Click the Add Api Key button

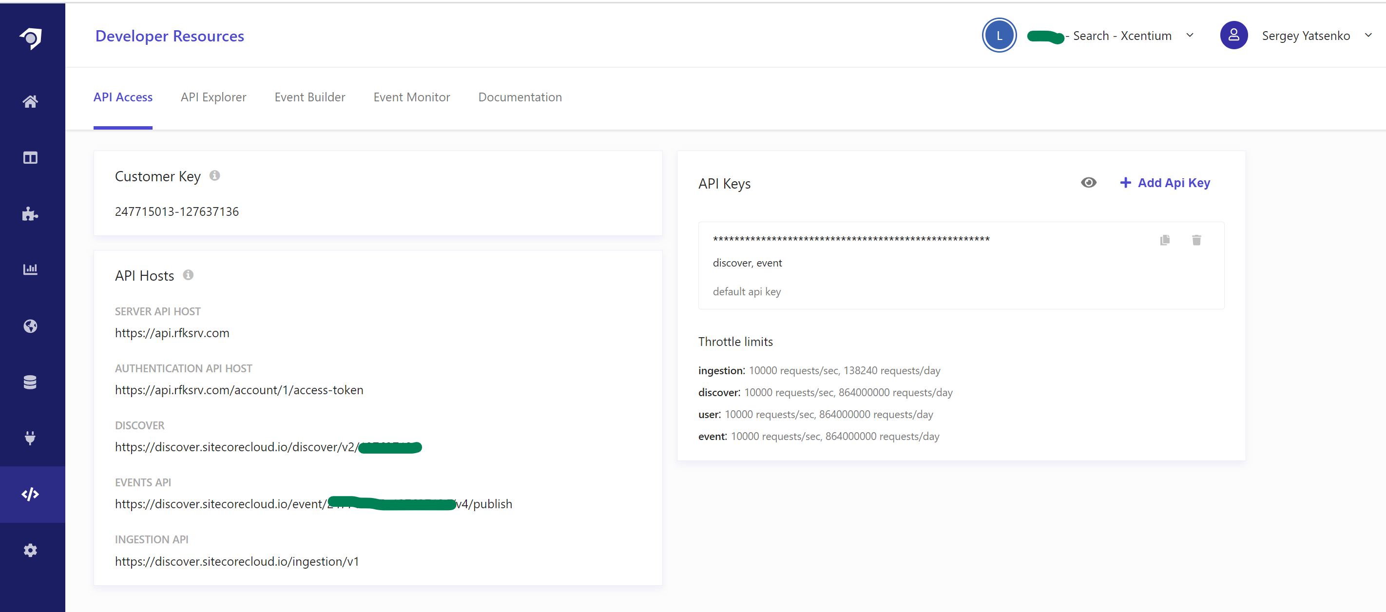click(1165, 183)
